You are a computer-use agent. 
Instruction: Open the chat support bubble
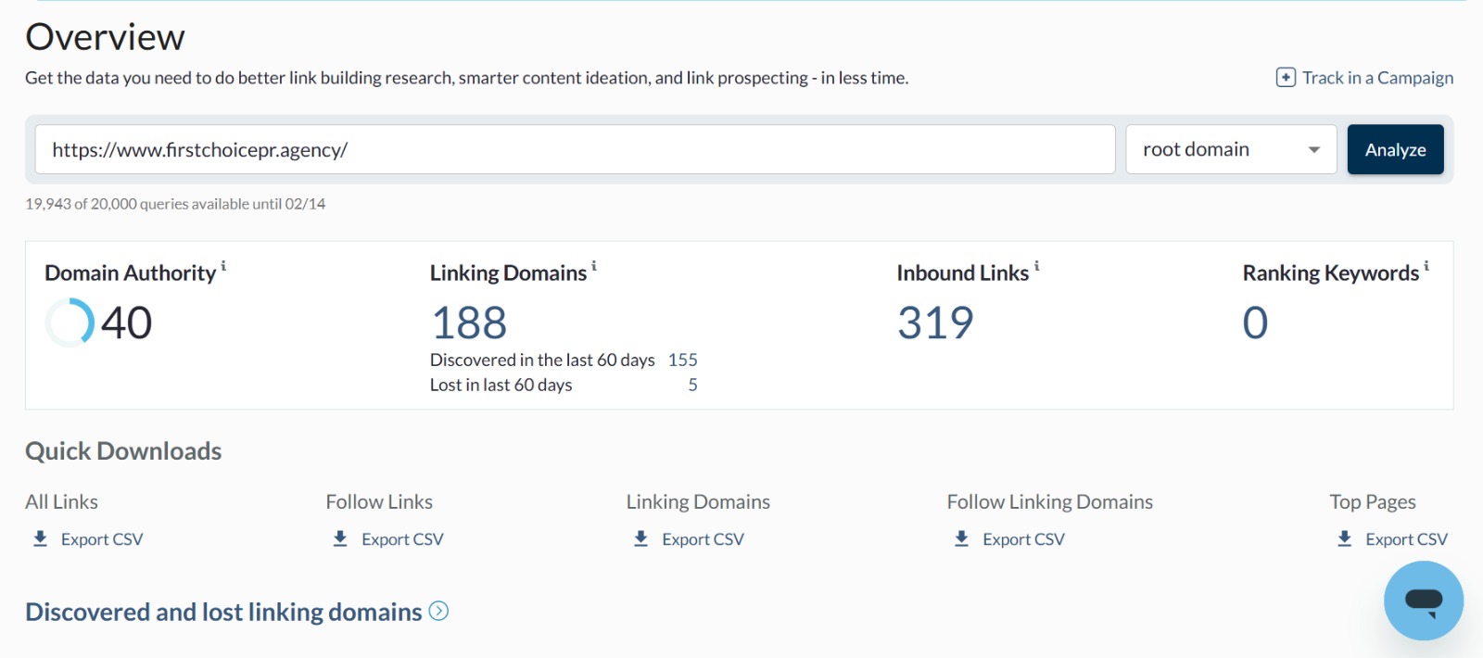pyautogui.click(x=1423, y=601)
